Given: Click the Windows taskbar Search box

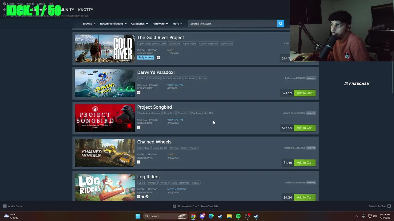Looking at the screenshot, I should click(x=166, y=216).
